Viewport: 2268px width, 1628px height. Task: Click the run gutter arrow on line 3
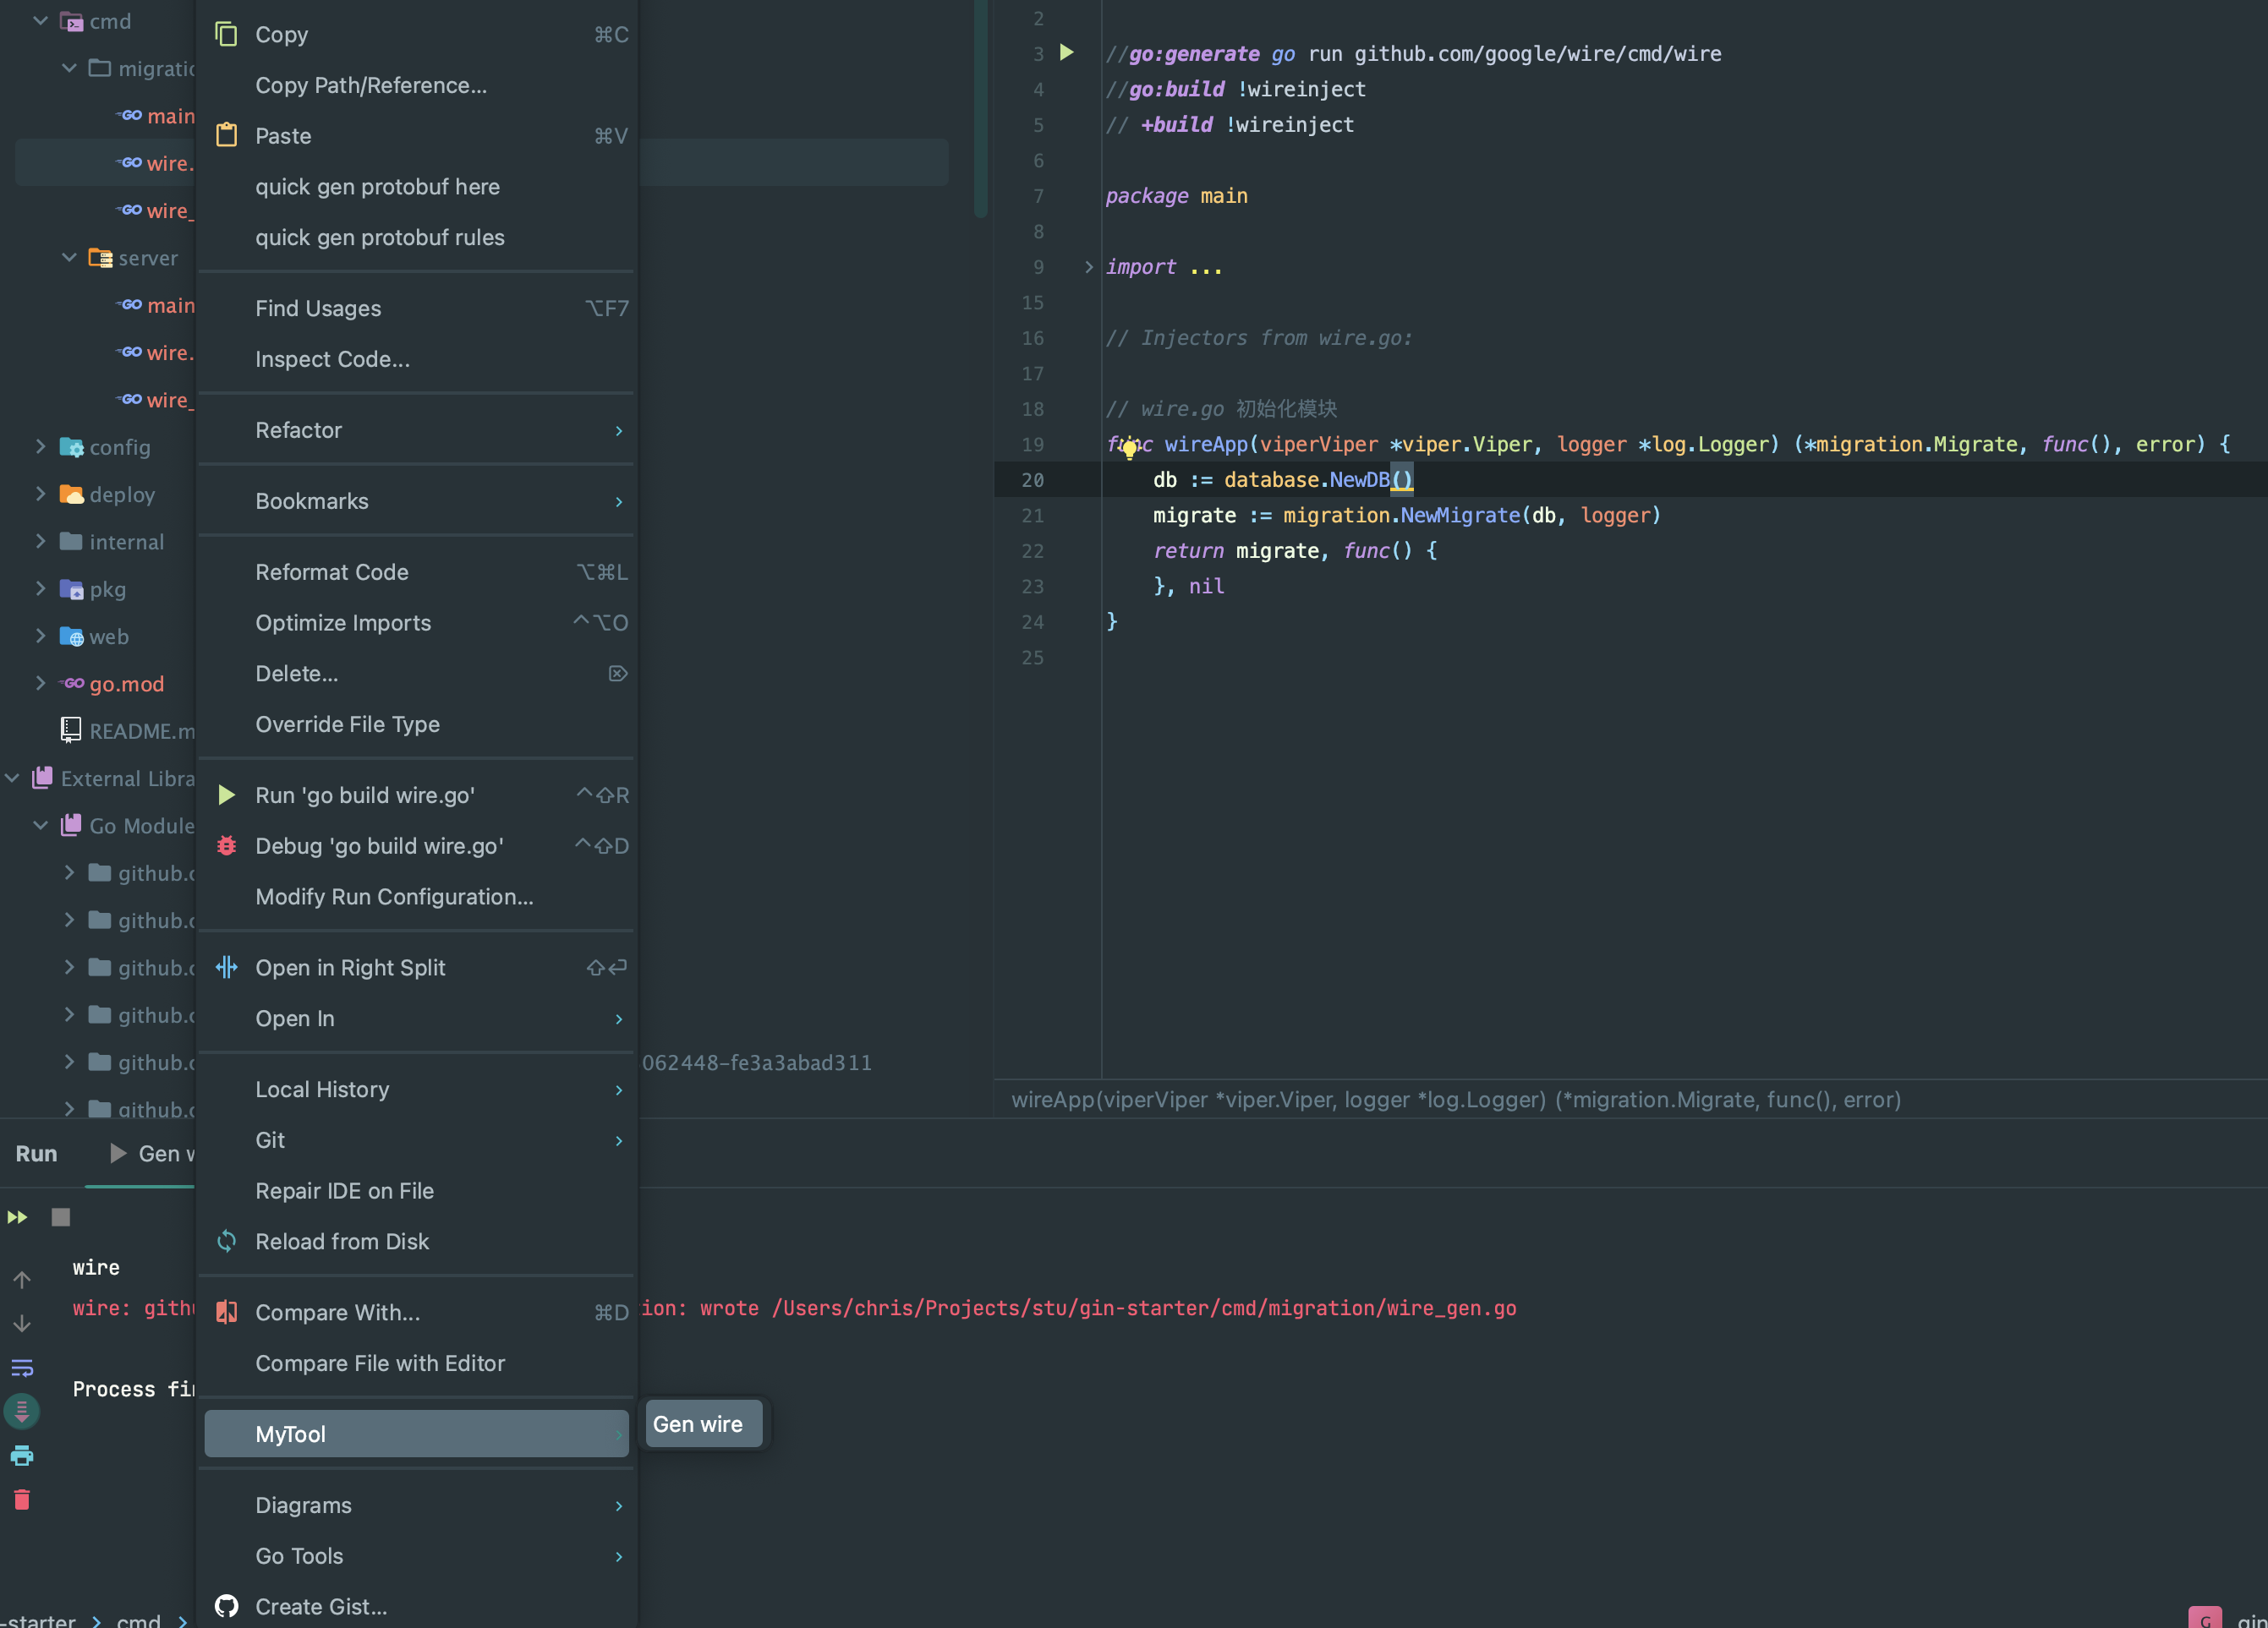tap(1067, 52)
